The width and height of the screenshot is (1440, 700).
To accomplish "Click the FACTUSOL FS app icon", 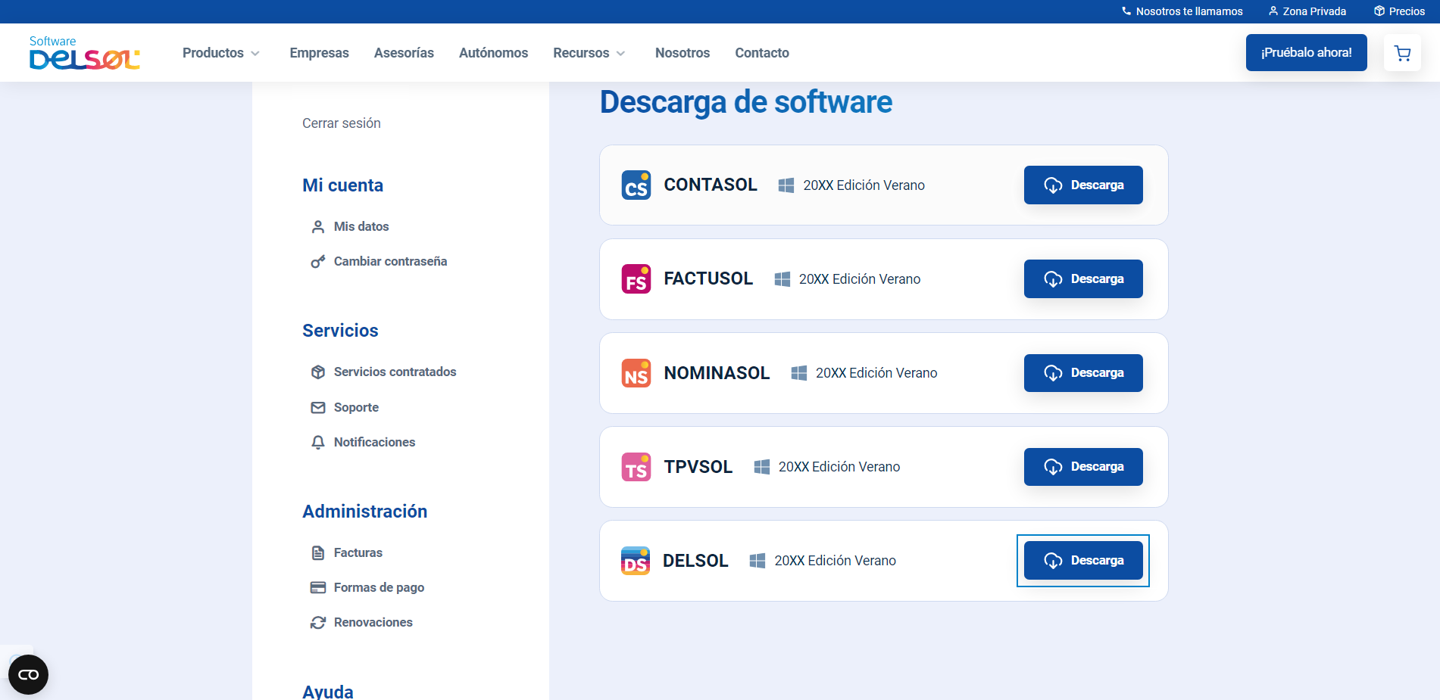I will [636, 279].
